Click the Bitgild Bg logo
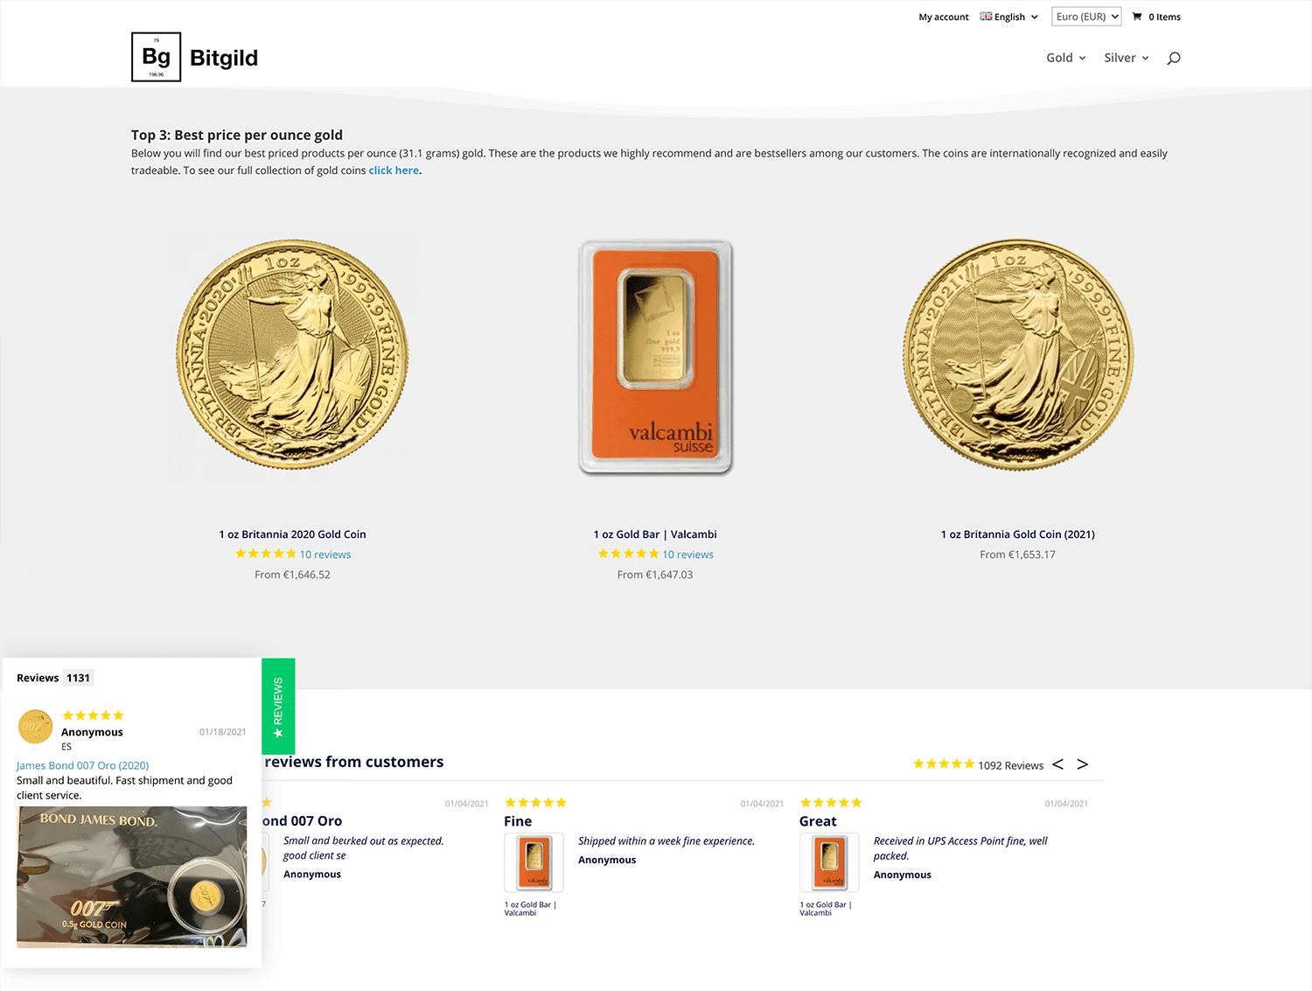This screenshot has height=991, width=1312. click(x=156, y=57)
